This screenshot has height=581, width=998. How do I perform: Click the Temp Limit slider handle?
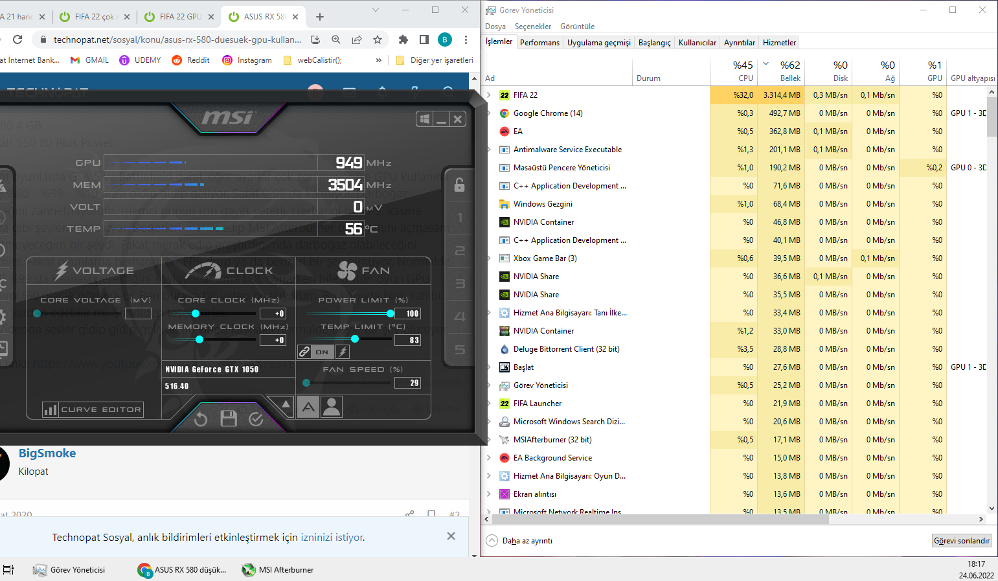click(x=355, y=339)
